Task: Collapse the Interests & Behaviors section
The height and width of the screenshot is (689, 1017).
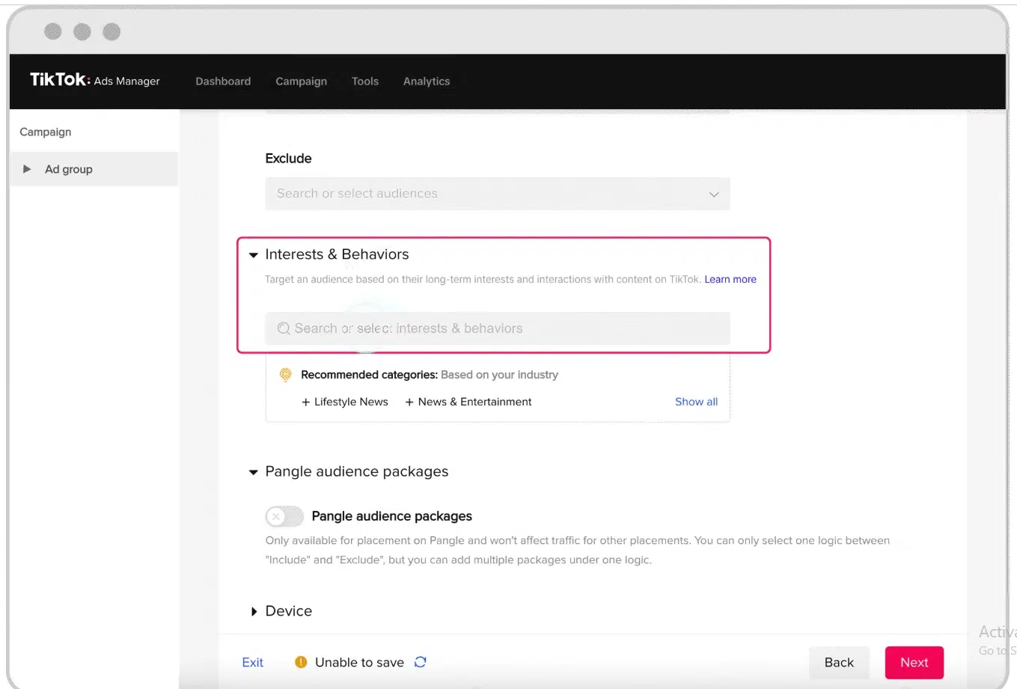Action: 254,255
